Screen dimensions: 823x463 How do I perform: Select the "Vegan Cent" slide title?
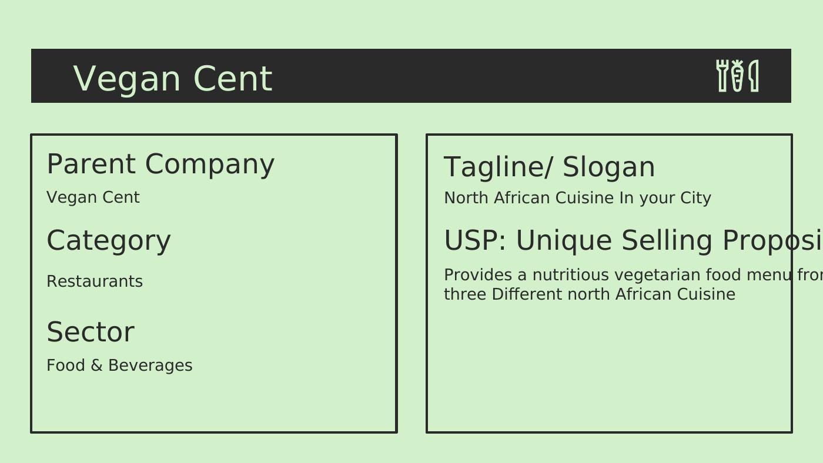[172, 79]
